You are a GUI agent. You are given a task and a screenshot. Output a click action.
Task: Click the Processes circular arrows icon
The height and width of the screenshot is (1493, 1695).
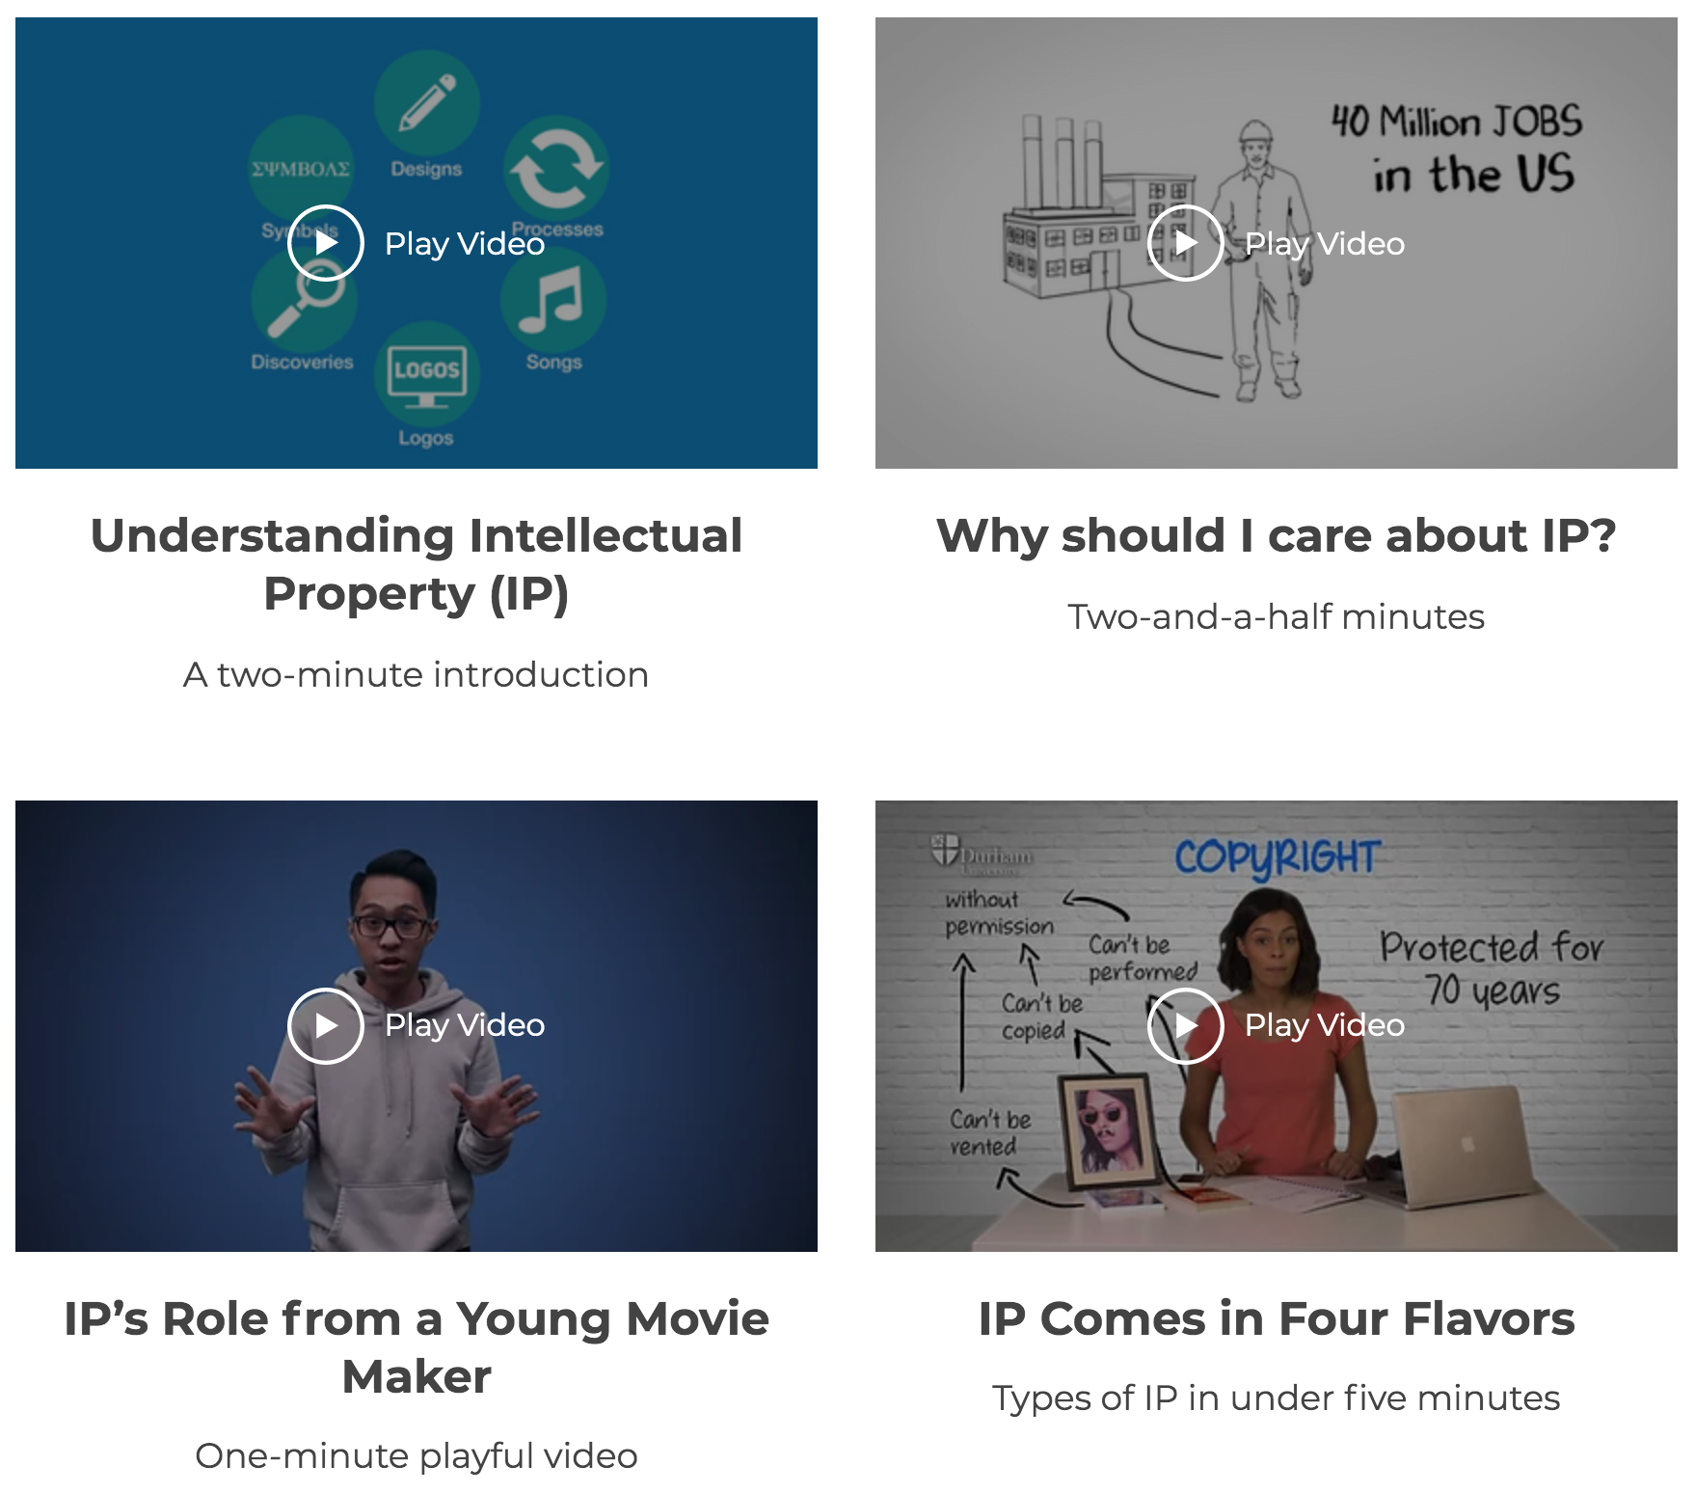tap(556, 169)
